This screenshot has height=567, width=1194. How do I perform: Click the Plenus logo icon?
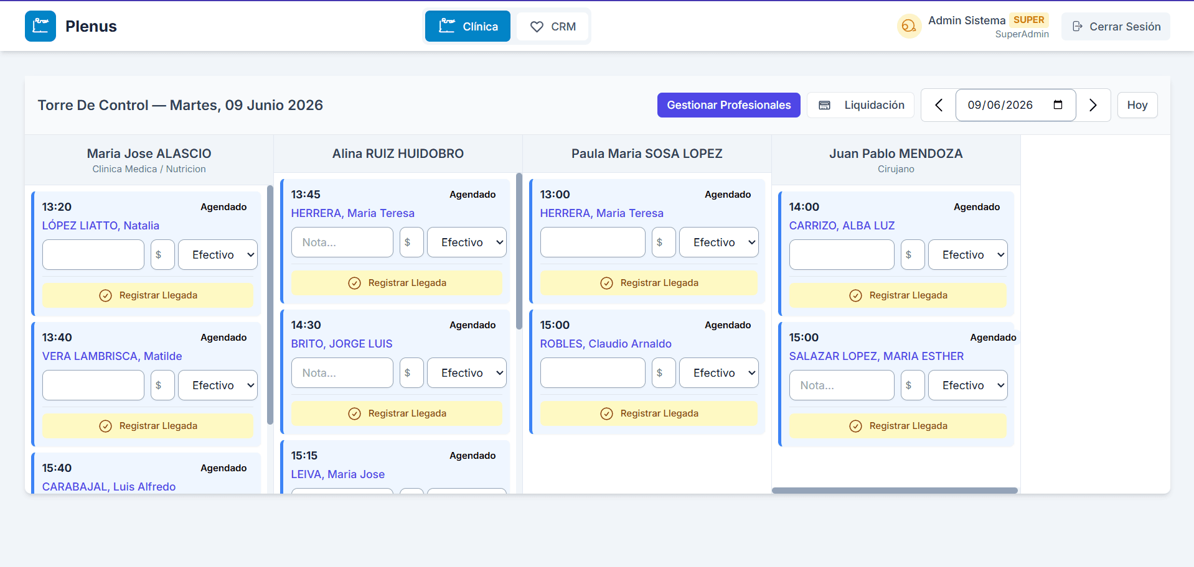point(40,26)
